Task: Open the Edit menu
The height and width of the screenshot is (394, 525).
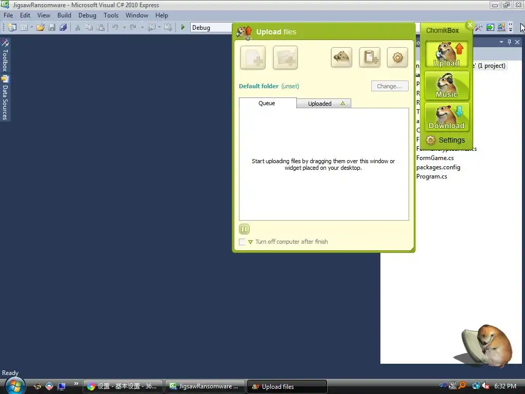Action: (25, 15)
